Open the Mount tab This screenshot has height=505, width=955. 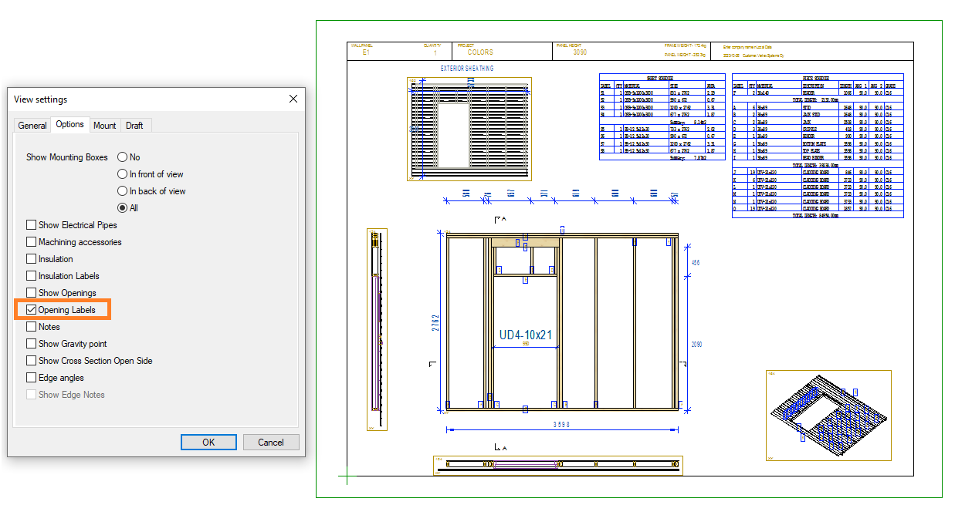pos(104,126)
